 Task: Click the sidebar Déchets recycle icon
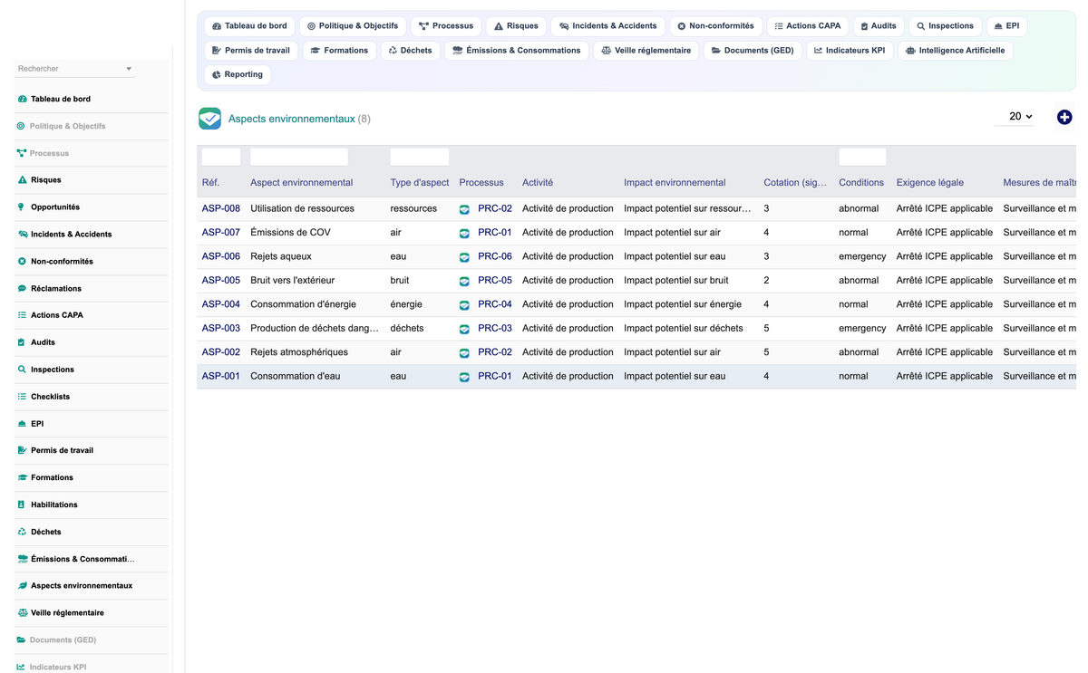click(23, 532)
